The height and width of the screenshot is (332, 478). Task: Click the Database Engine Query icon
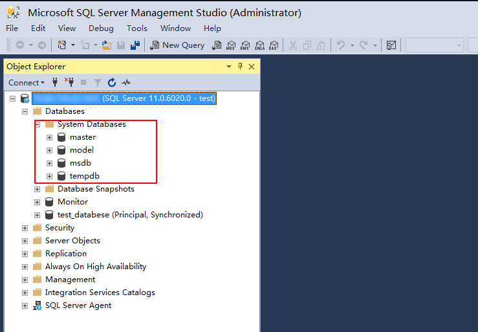[x=217, y=45]
